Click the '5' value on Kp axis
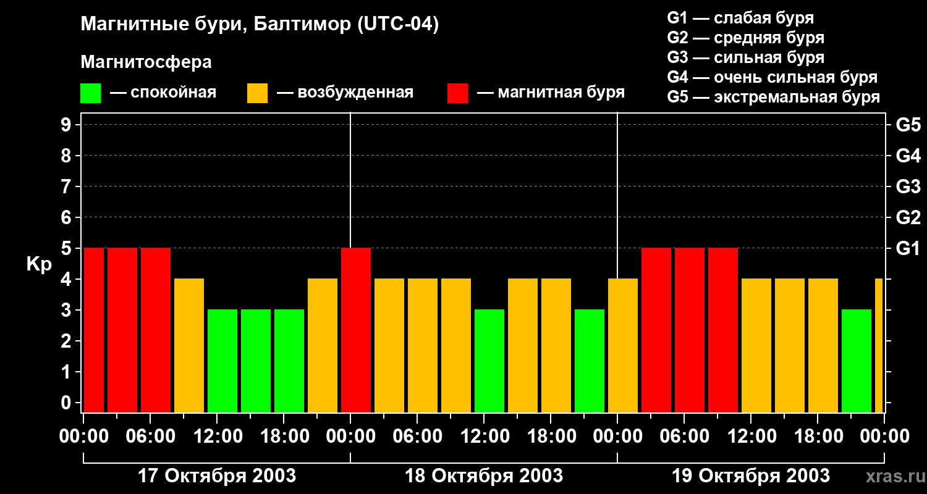This screenshot has width=927, height=494. tap(67, 248)
